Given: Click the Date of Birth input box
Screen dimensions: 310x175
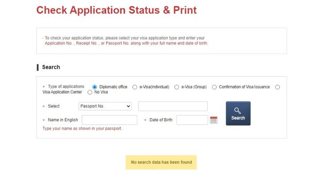Looking at the screenshot, I should point(192,120).
